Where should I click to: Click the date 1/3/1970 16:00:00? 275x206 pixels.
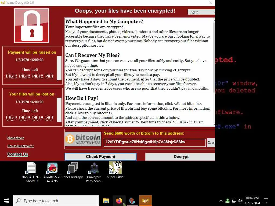(30, 60)
